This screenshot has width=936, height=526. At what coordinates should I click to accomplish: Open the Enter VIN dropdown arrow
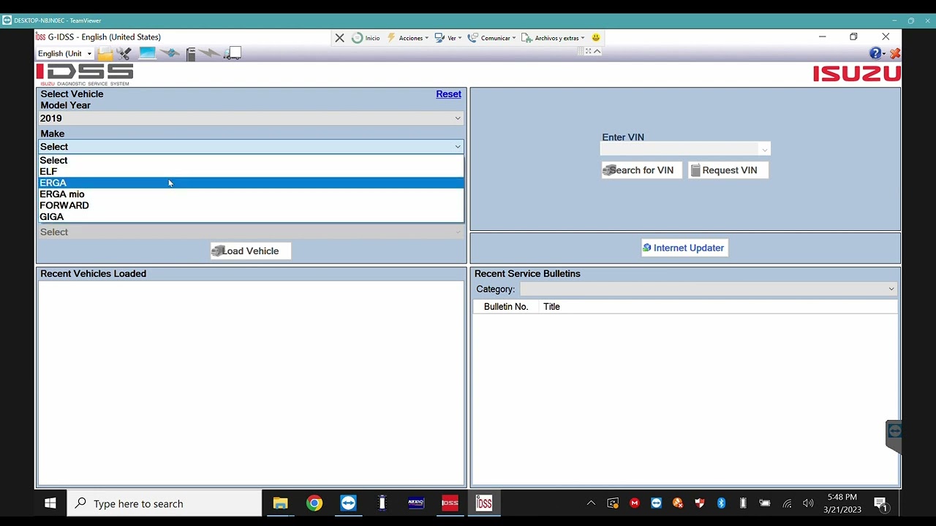[x=764, y=149]
